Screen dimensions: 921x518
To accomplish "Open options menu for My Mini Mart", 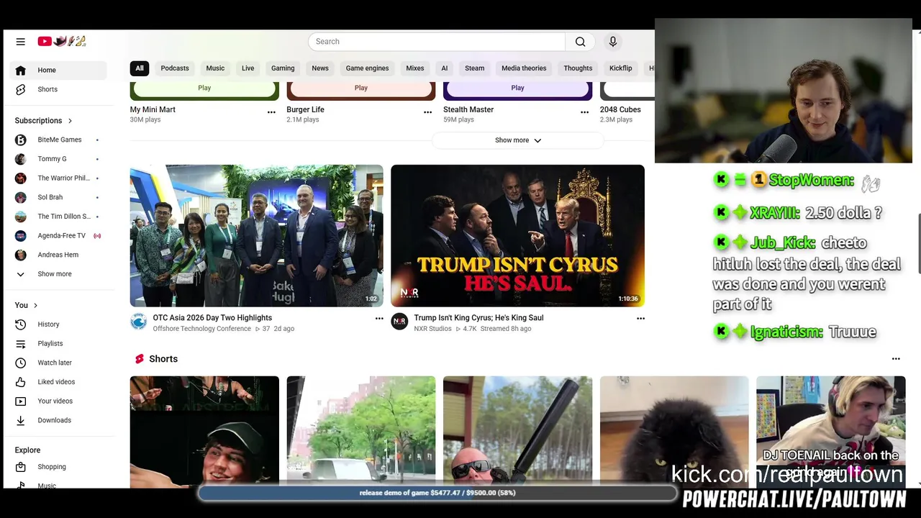I will (x=271, y=112).
